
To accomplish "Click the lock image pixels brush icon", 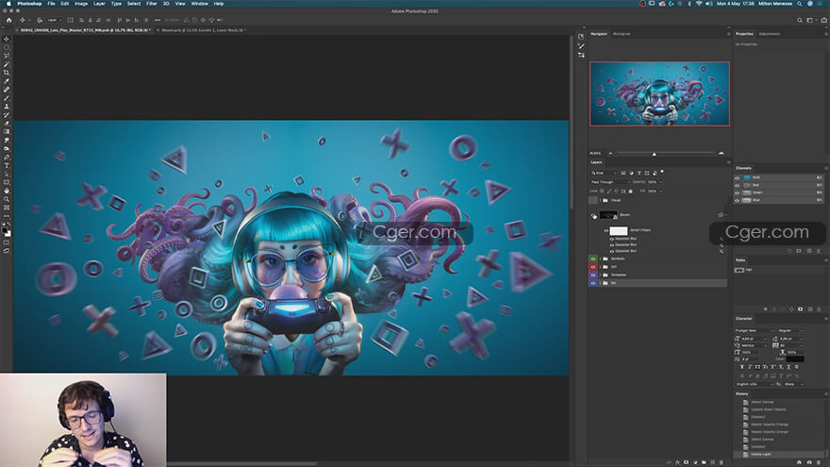I will click(608, 192).
